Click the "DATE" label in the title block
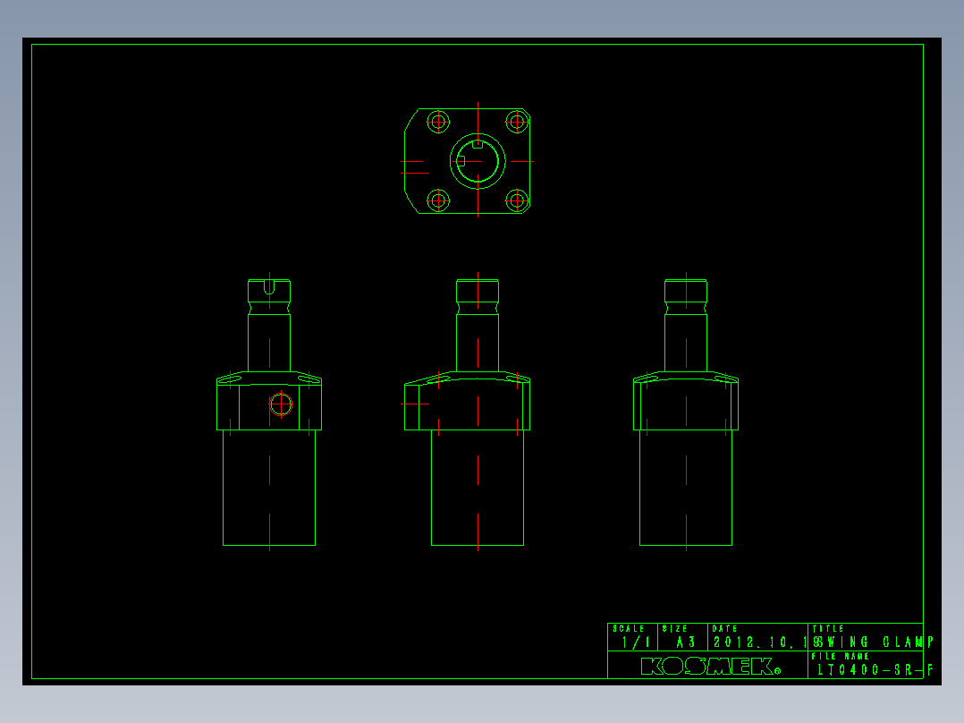This screenshot has height=723, width=964. tap(724, 629)
